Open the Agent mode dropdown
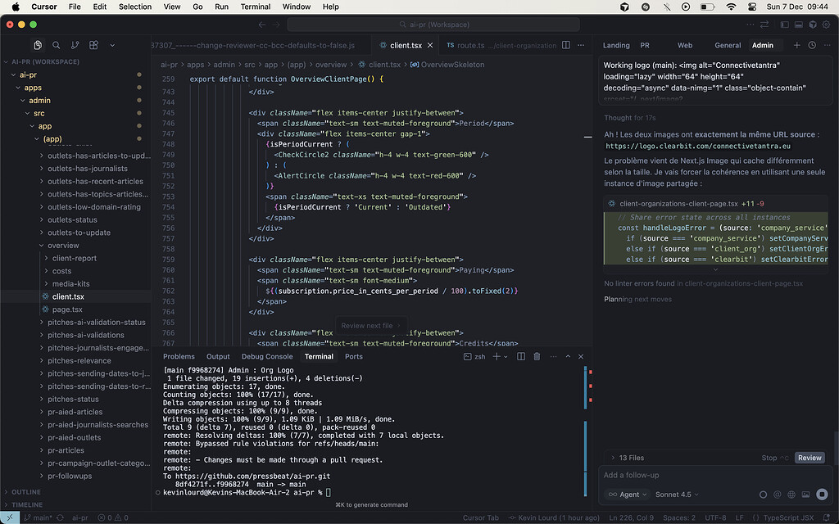 (627, 495)
